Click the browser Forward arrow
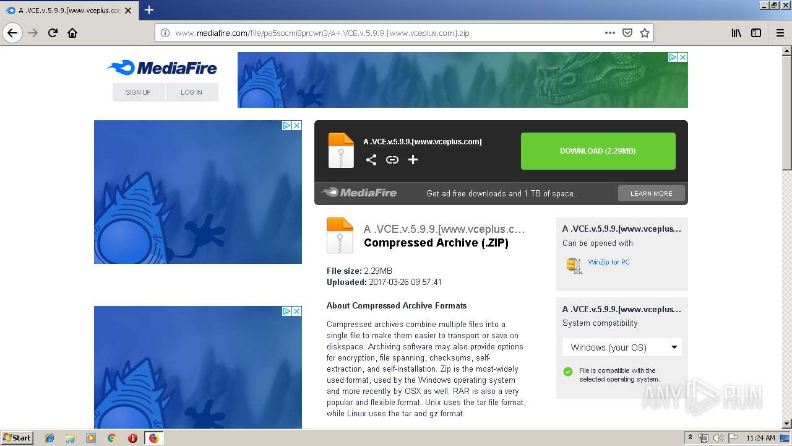Image resolution: width=792 pixels, height=446 pixels. [x=33, y=33]
